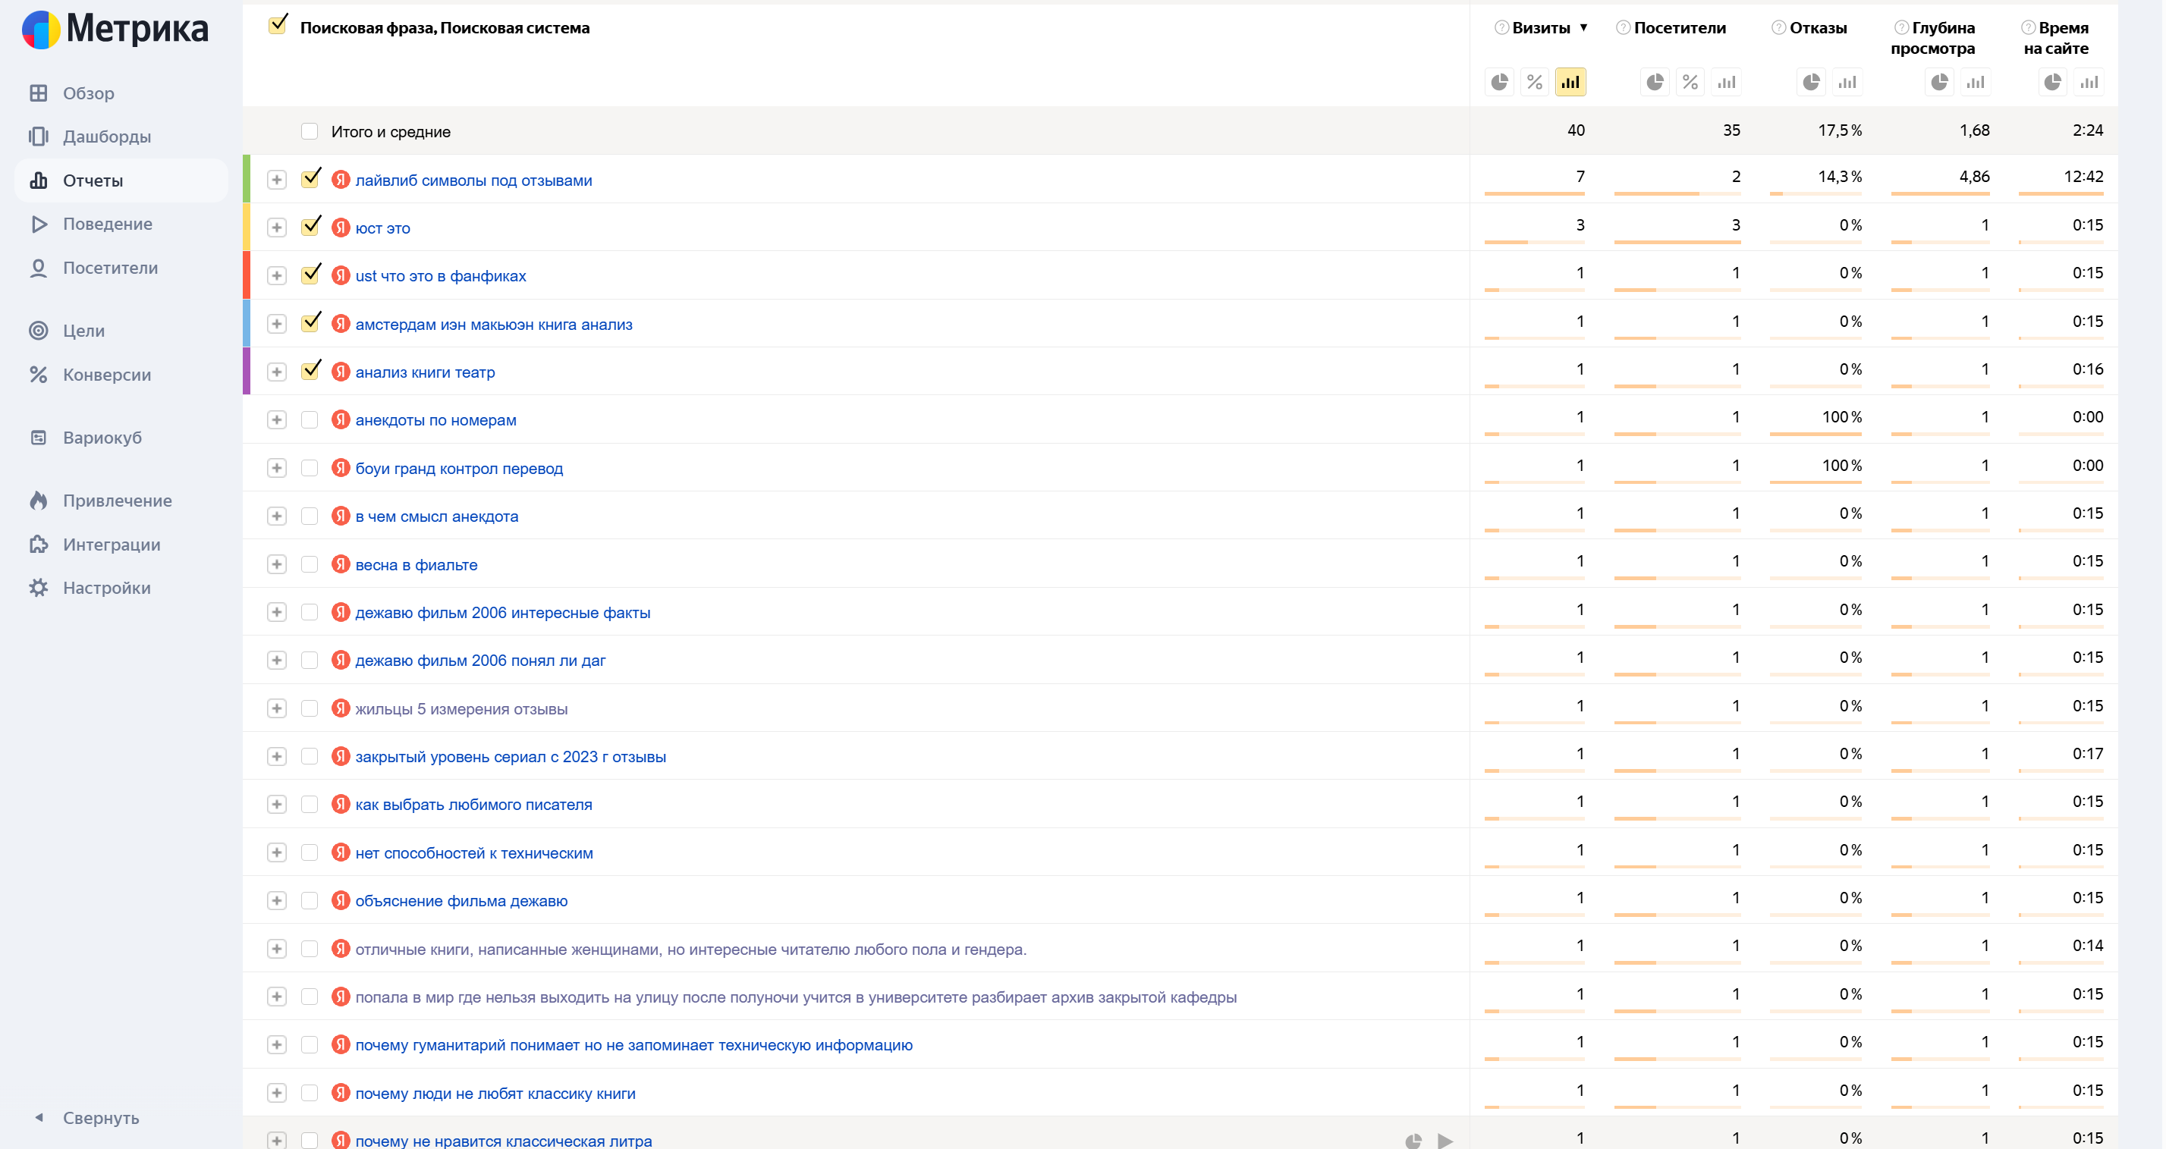2166x1149 pixels.
Task: Toggle the 'Итого и средние' checkbox
Action: [310, 131]
